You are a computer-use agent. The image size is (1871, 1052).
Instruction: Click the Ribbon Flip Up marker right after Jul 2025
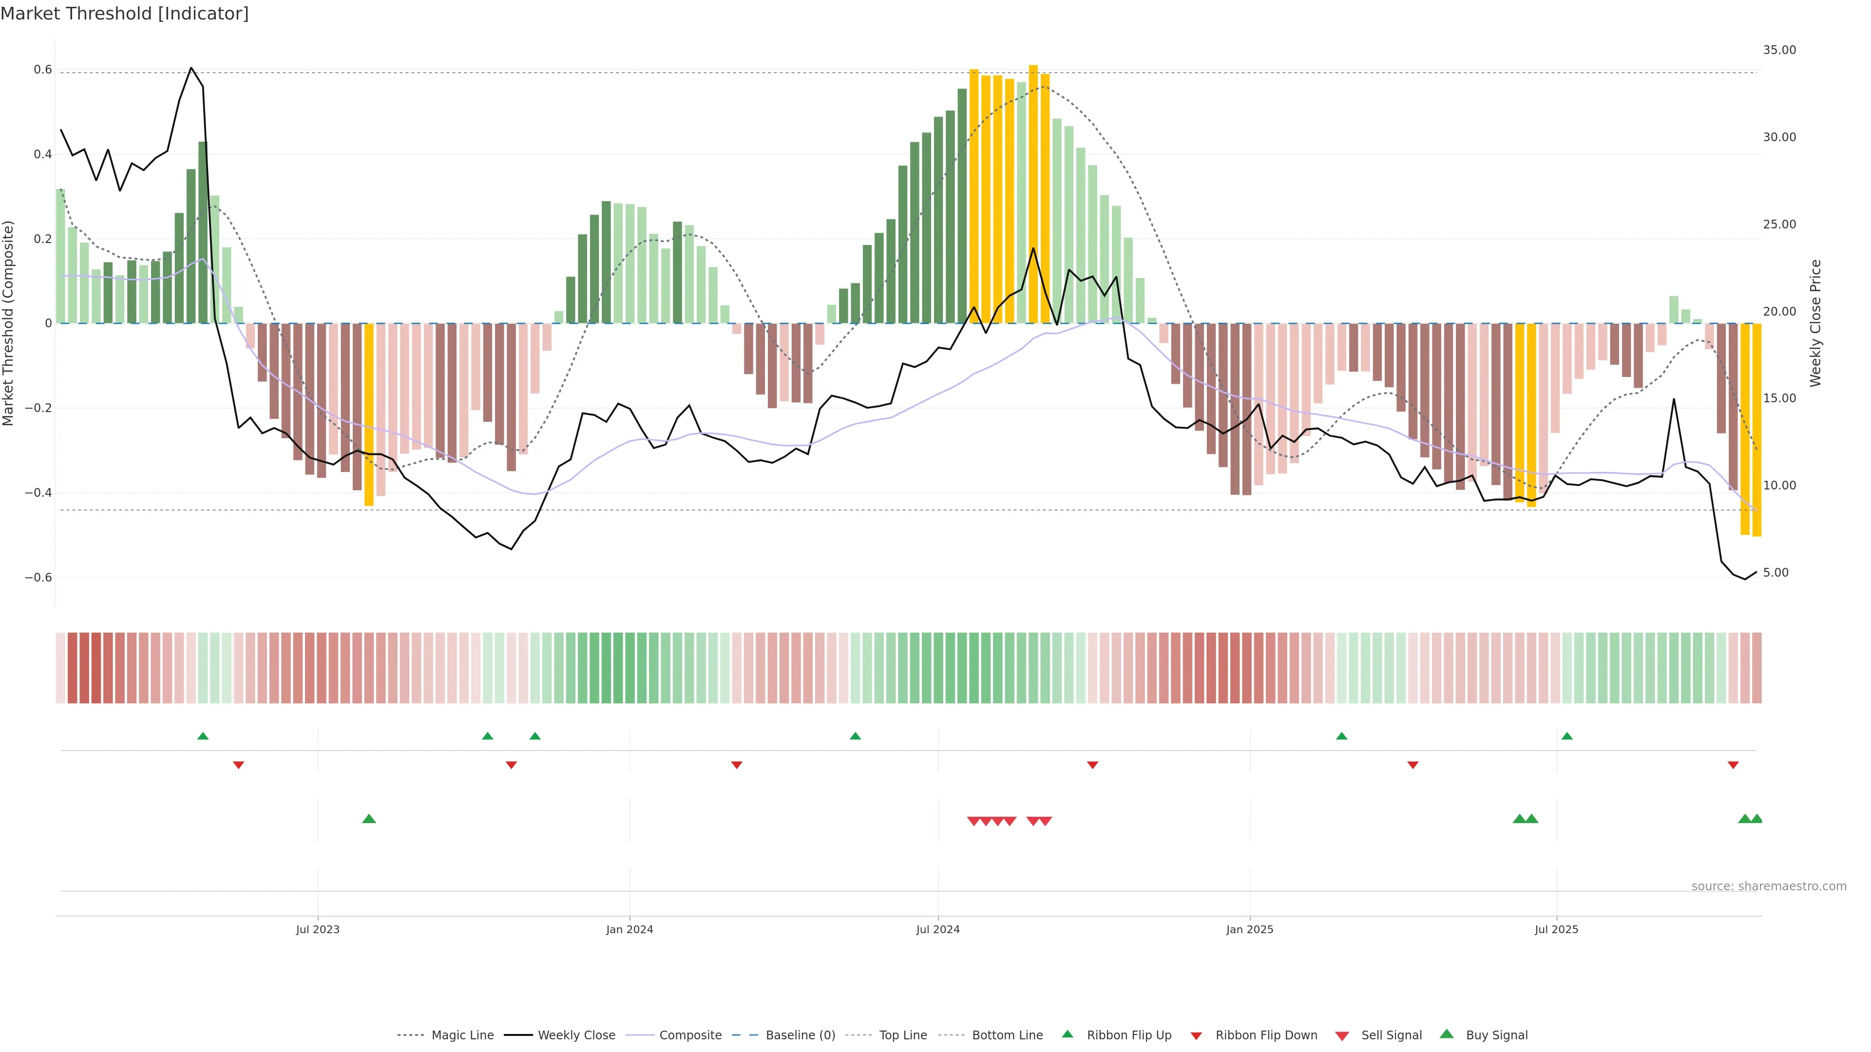tap(1566, 736)
